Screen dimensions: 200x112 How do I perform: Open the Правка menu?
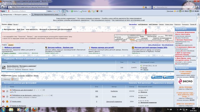[8, 4]
